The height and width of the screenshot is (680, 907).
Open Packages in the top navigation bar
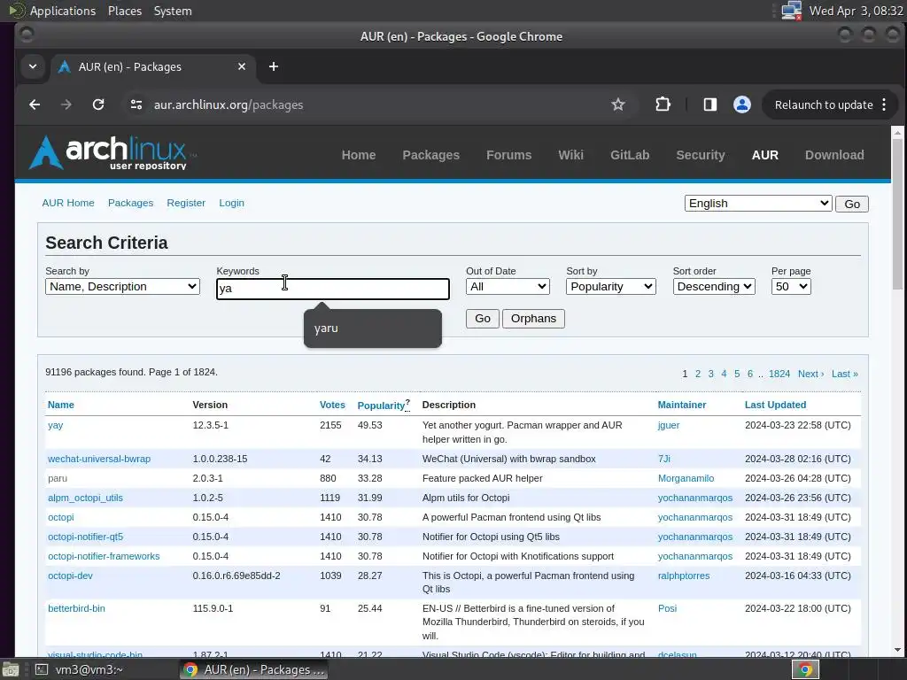click(x=431, y=155)
